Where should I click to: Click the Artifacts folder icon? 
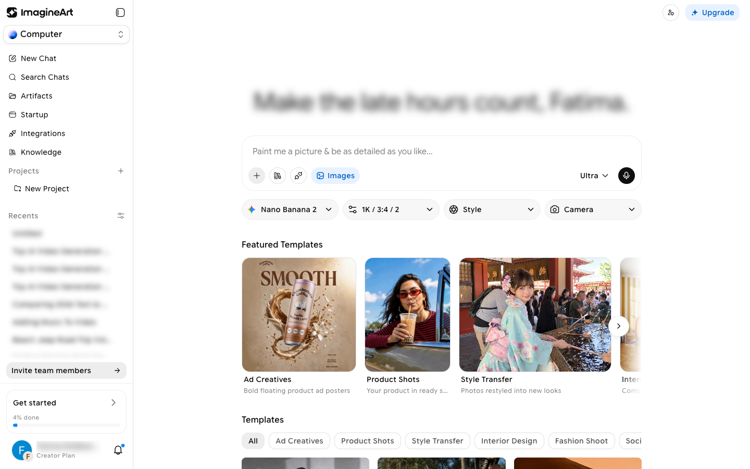[x=12, y=96]
